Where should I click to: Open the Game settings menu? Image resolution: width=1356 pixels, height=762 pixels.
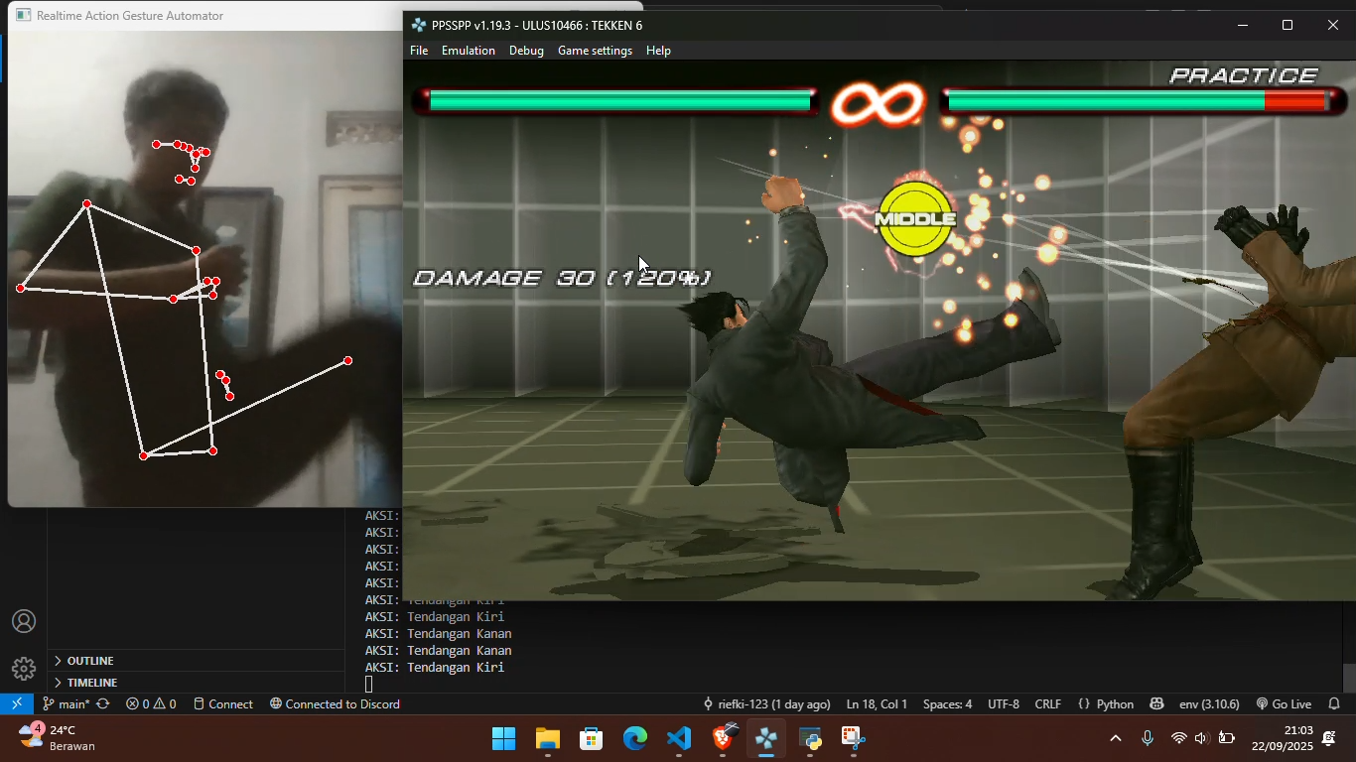pyautogui.click(x=595, y=51)
